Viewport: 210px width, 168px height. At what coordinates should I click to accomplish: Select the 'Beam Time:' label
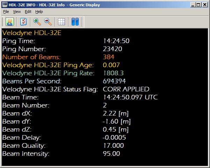[20, 97]
